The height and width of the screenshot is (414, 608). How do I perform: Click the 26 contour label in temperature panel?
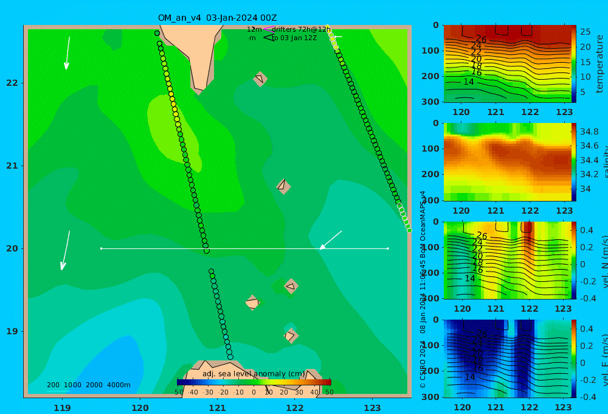[x=481, y=39]
